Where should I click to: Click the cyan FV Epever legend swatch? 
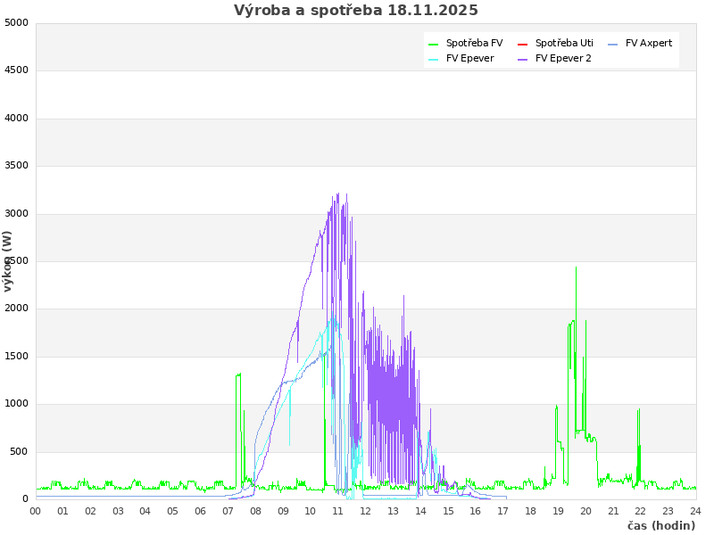tap(434, 59)
